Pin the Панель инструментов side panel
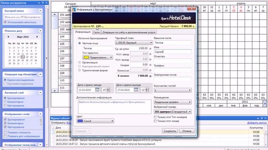The height and width of the screenshot is (150, 268). coord(43,3)
